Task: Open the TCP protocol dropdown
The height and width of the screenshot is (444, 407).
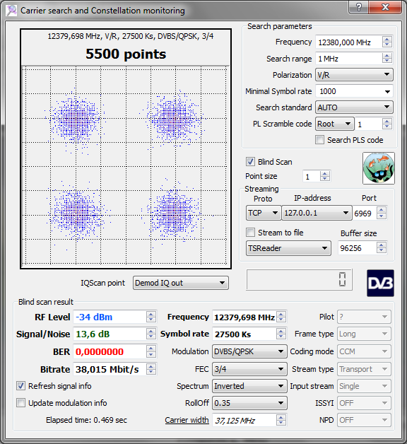Action: [264, 213]
